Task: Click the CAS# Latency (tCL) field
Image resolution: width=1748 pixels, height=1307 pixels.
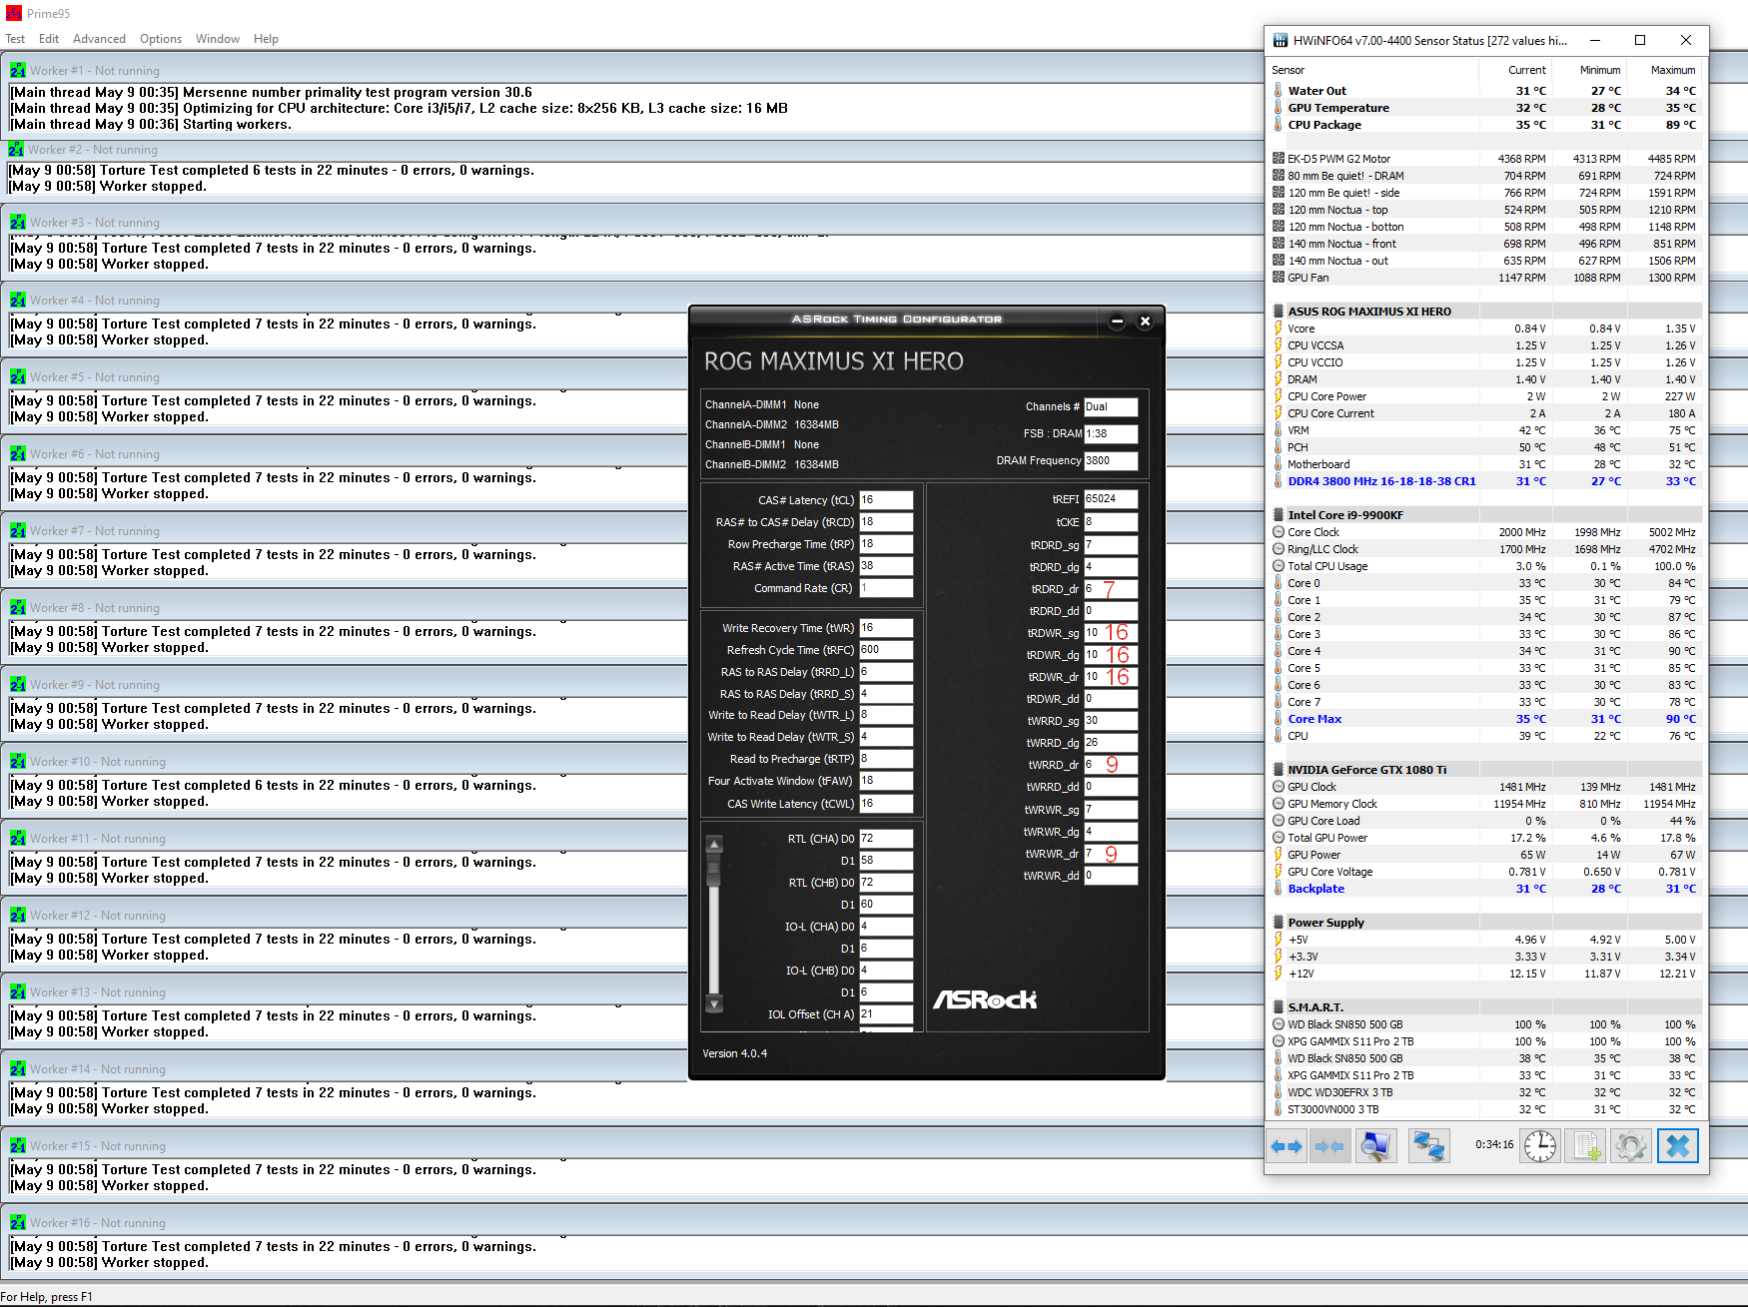Action: click(x=886, y=500)
